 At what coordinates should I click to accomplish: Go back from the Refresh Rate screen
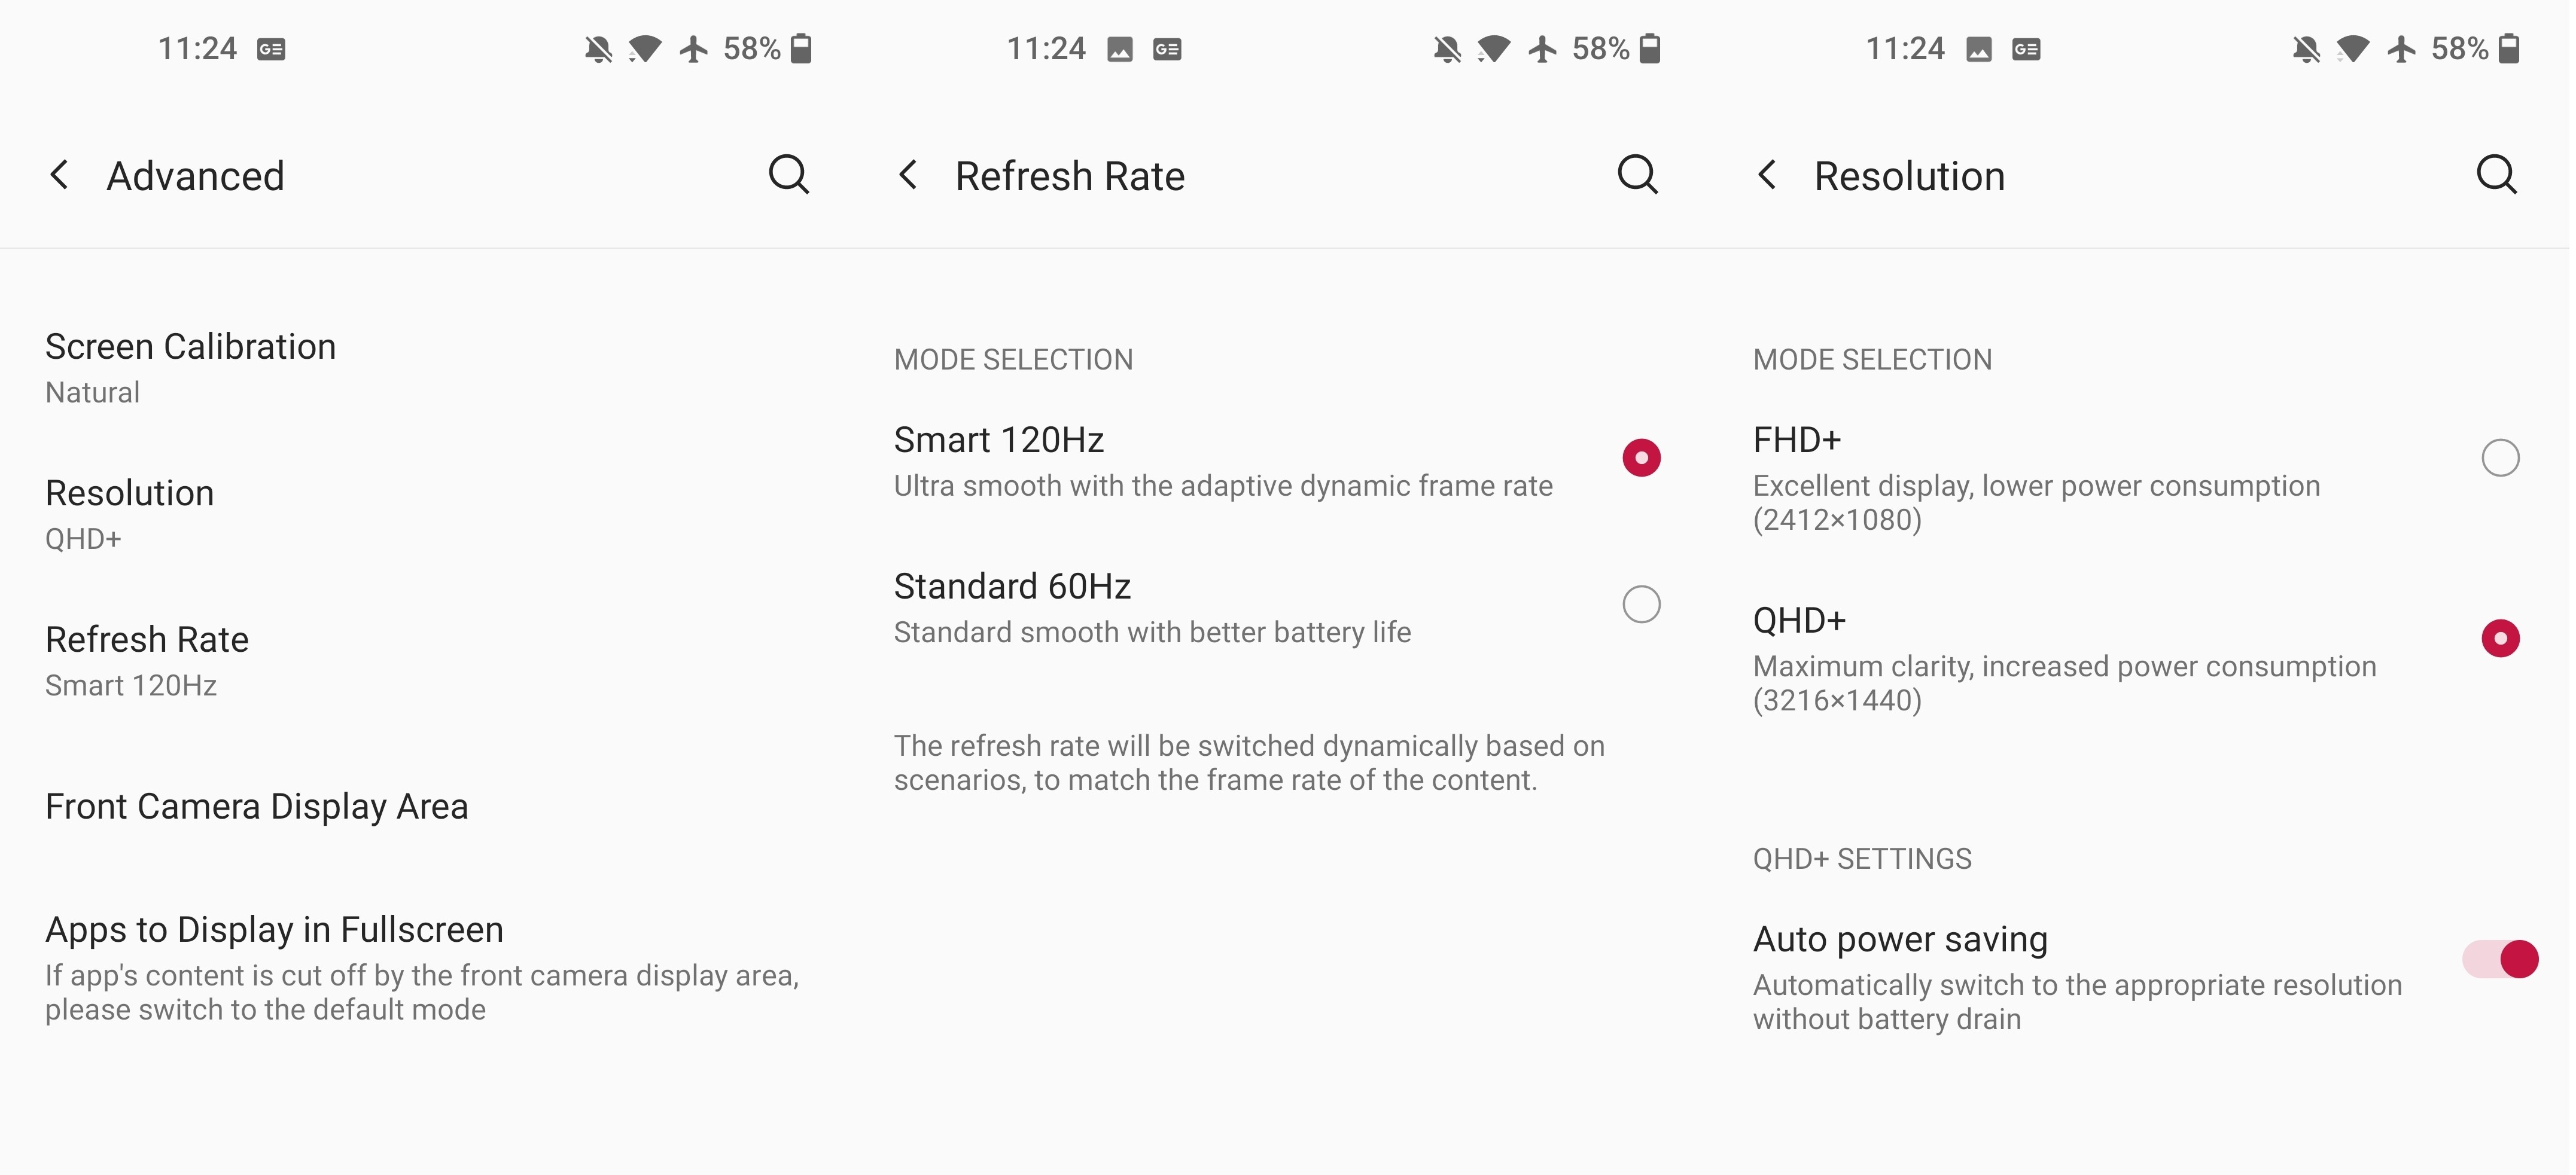(908, 175)
